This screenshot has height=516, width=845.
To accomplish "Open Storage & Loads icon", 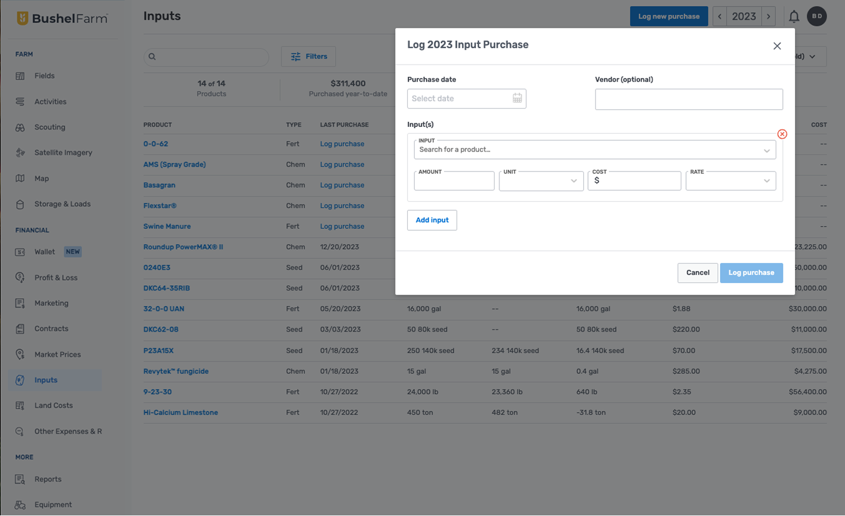I will (20, 204).
